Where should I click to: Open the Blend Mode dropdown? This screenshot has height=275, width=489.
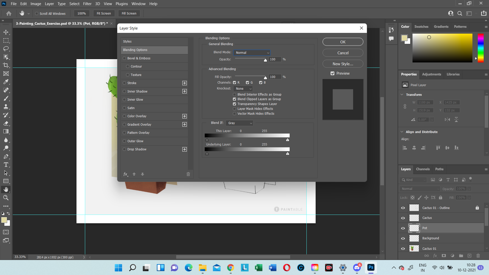(252, 53)
